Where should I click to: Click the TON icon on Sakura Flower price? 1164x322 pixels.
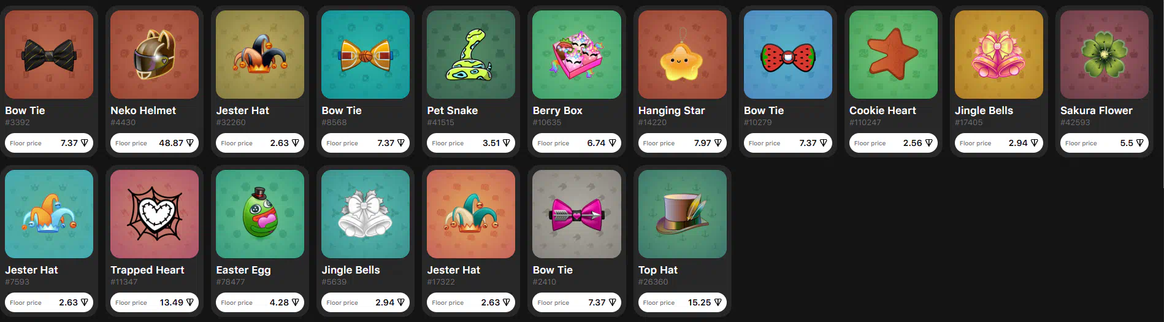point(1140,143)
